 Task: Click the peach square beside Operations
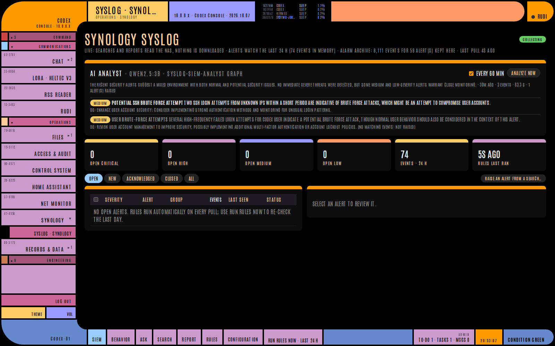[x=5, y=122]
